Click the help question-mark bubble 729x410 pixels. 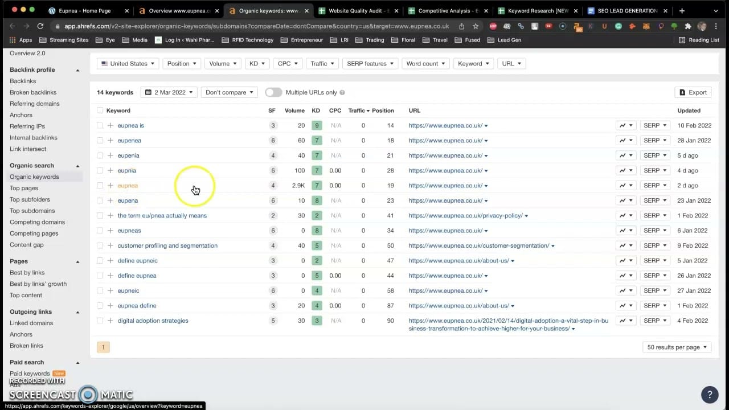coord(710,394)
